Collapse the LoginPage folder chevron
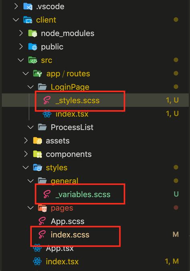This screenshot has height=271, width=190. pos(30,87)
